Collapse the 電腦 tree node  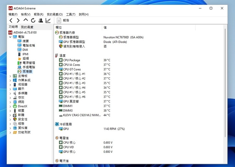(10, 37)
